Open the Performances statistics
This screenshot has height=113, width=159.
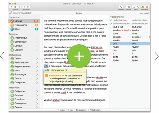(x=24, y=62)
